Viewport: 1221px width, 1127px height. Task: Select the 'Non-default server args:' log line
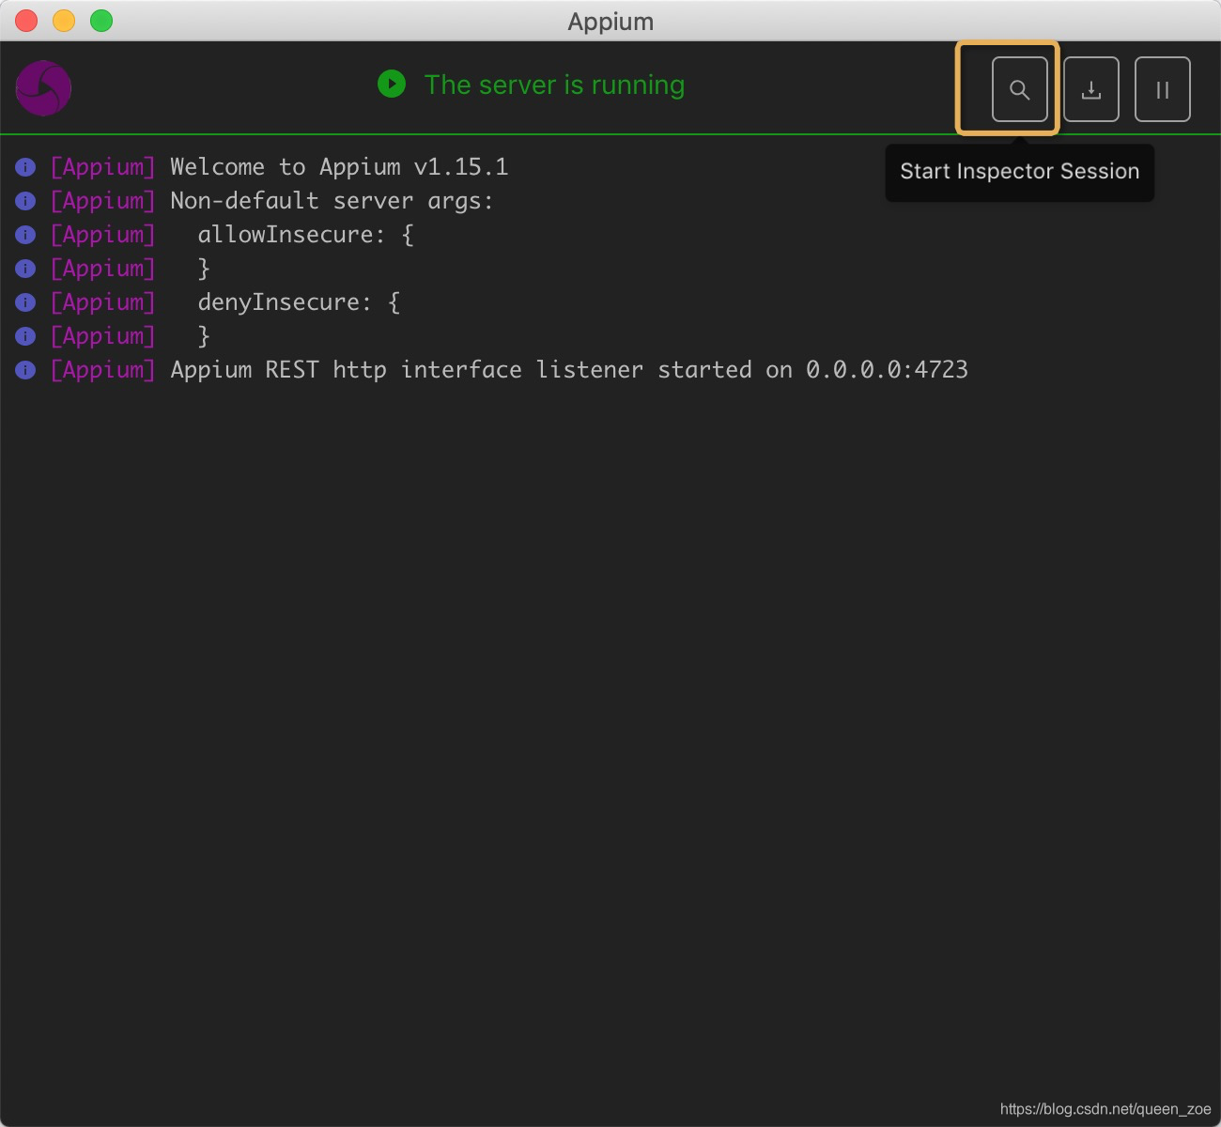click(x=332, y=201)
